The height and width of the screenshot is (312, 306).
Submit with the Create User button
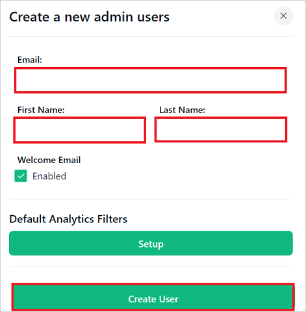153,297
